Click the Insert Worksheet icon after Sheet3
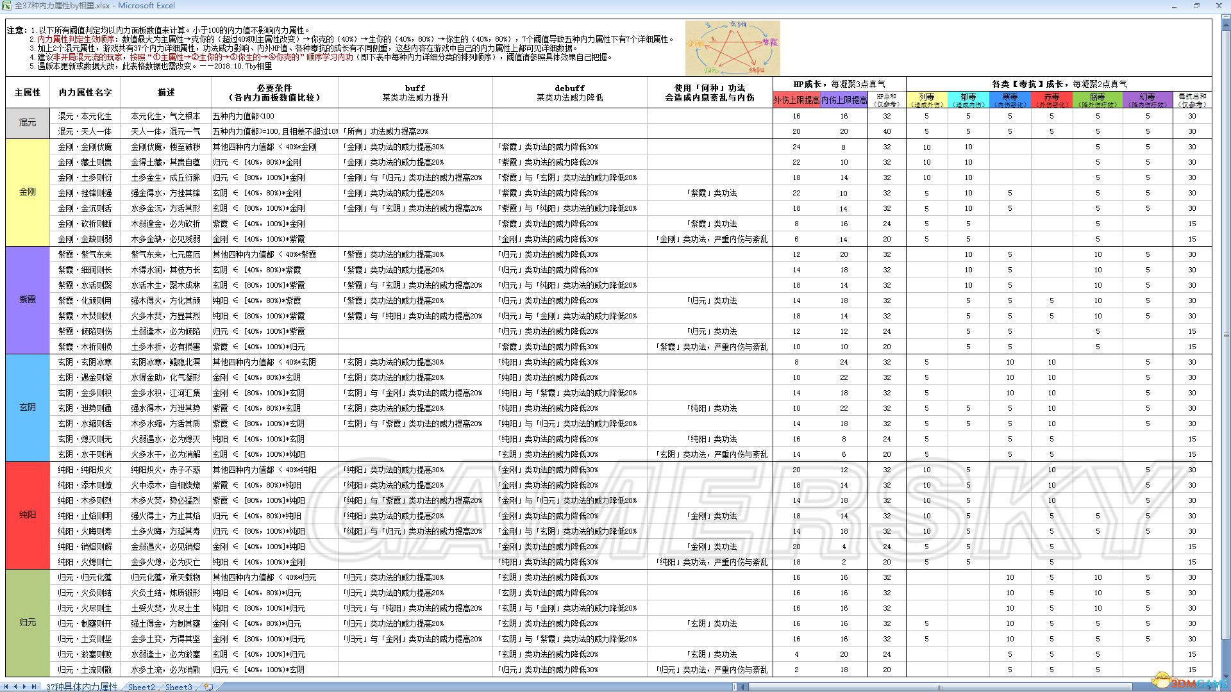 click(x=208, y=686)
